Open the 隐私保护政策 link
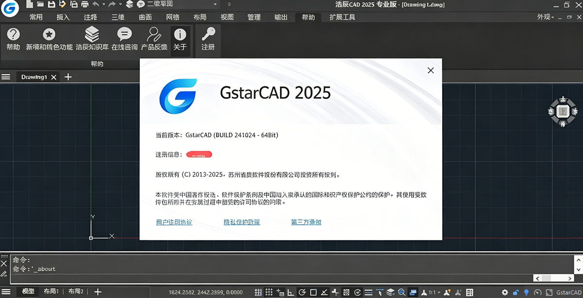 coord(241,222)
